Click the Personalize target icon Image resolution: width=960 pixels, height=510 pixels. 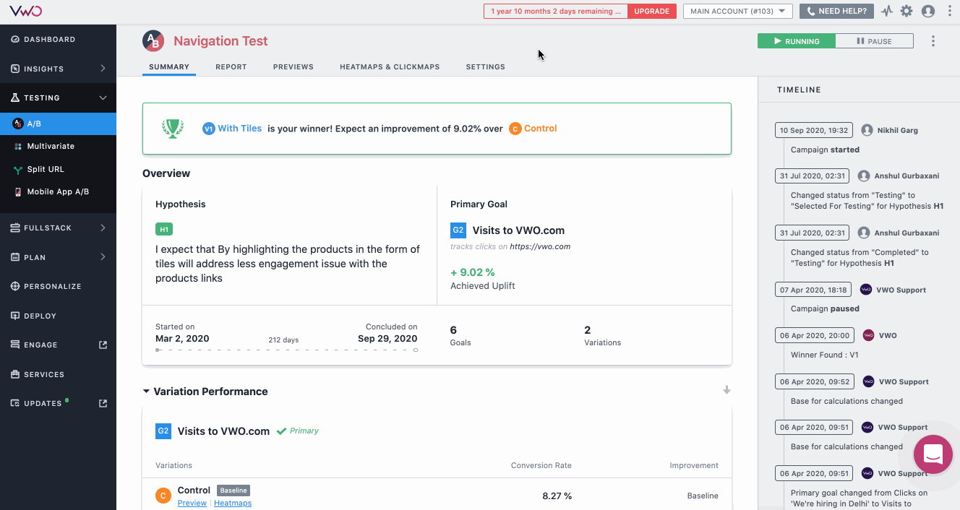click(x=15, y=286)
